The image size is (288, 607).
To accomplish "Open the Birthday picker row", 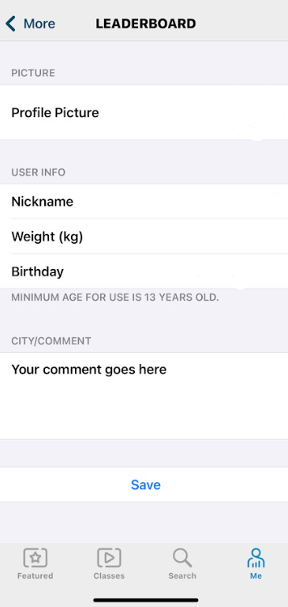I will point(144,271).
